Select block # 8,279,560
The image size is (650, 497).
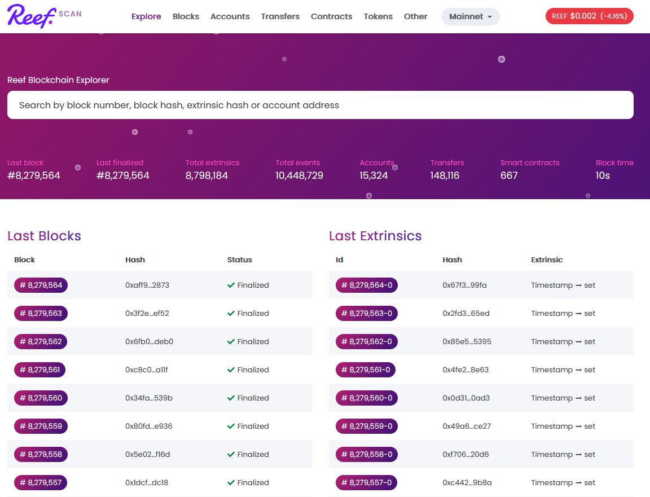[x=41, y=398]
